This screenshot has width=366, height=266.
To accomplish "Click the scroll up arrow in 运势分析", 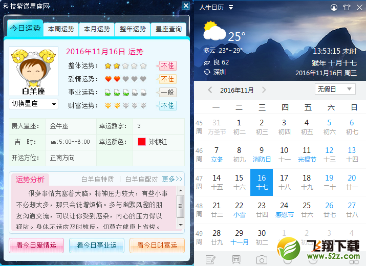I will click(x=181, y=190).
